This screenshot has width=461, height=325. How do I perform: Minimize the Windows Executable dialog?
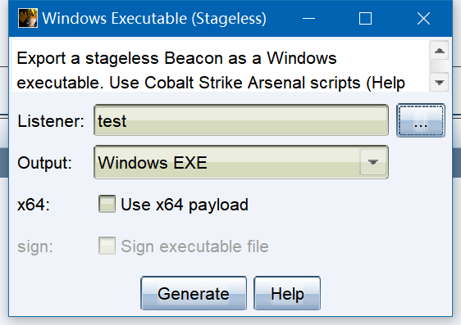[308, 19]
